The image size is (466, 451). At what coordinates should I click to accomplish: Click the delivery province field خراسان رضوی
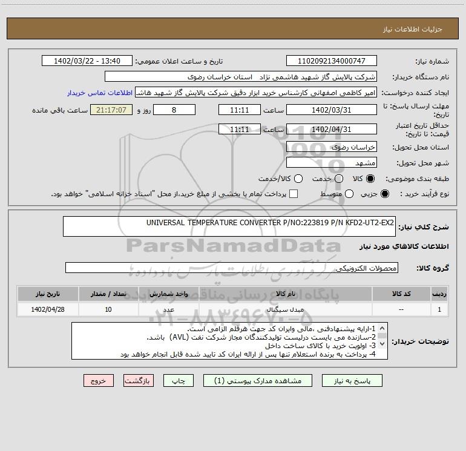pos(332,147)
